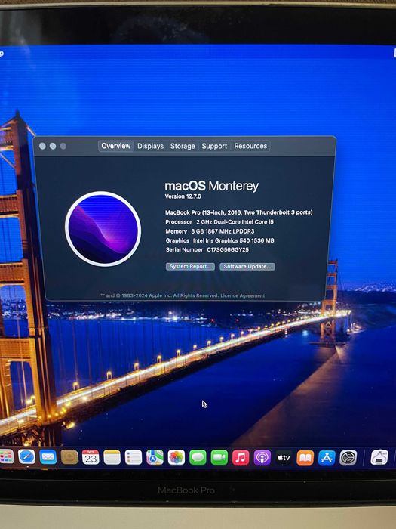Click the System Information icon in Dock
This screenshot has width=396, height=529.
coord(379,457)
